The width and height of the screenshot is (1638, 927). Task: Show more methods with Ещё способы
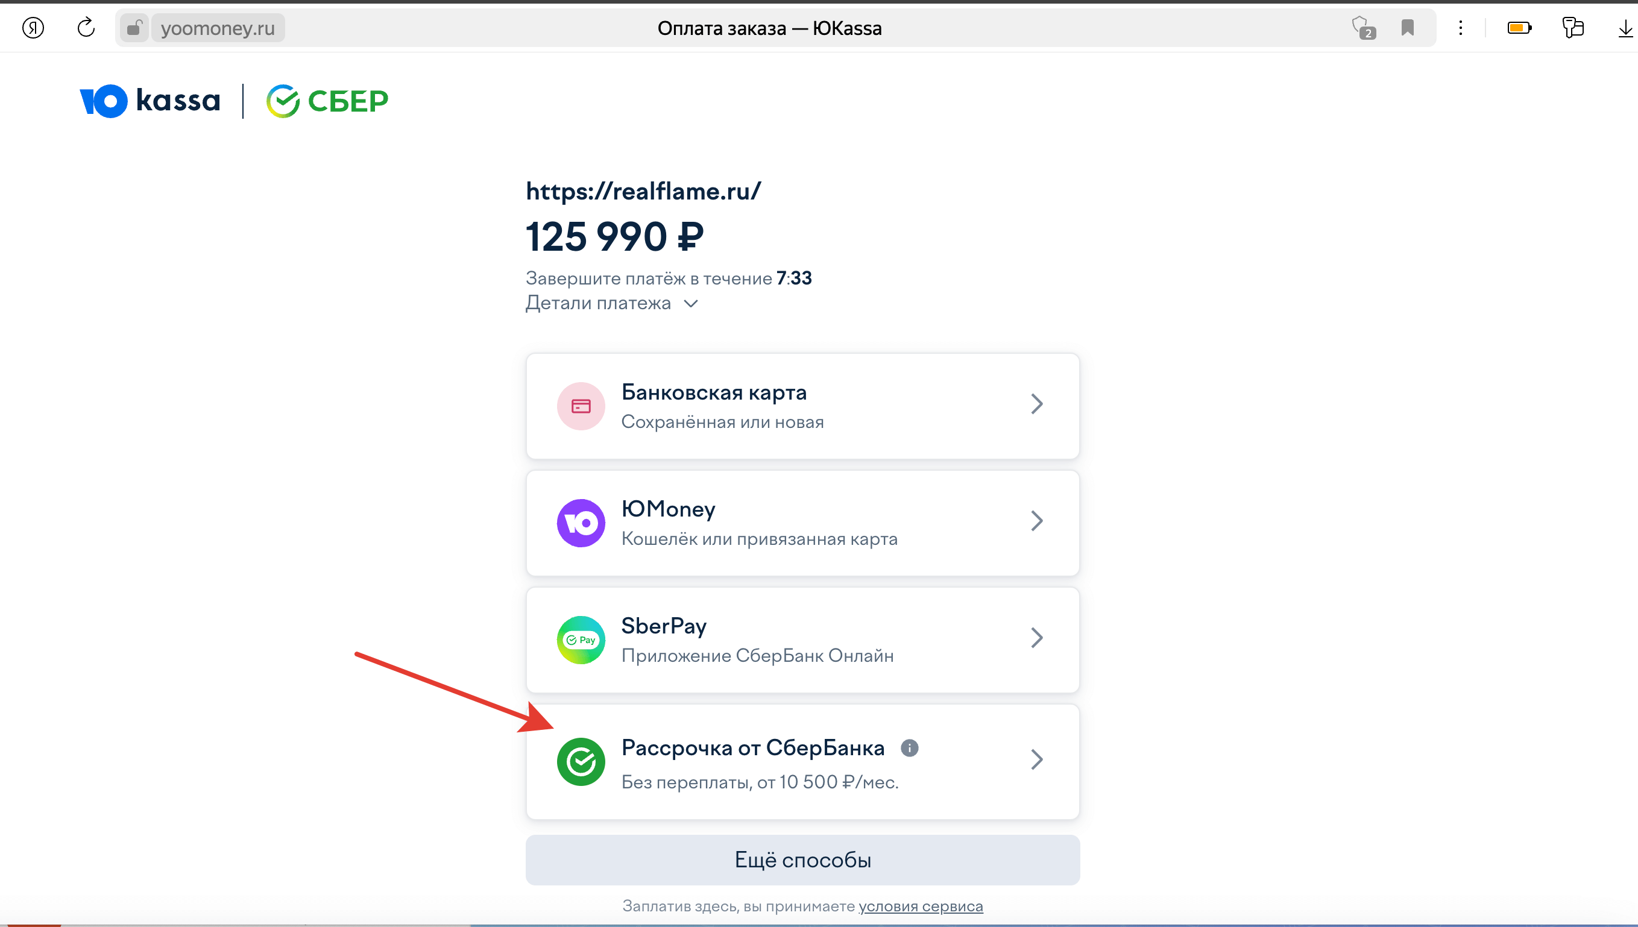[803, 860]
